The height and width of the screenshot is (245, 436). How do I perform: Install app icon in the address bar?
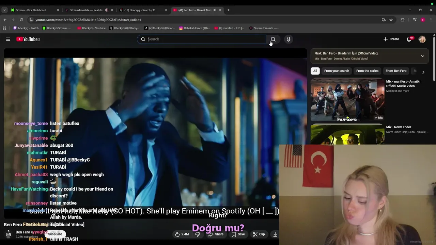point(384,20)
